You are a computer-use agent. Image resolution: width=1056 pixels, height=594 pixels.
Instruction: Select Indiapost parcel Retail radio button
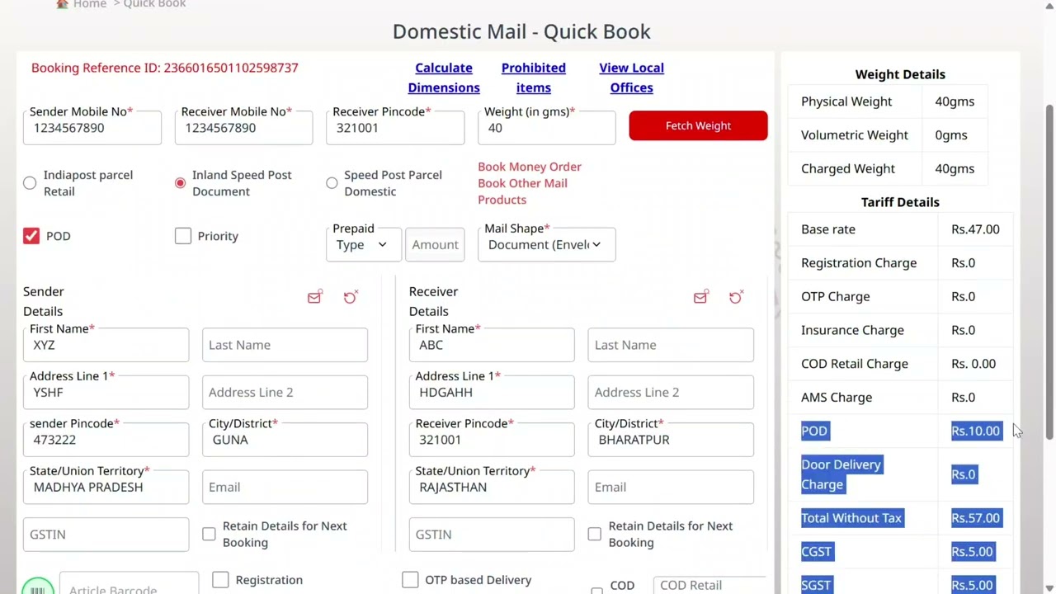[x=30, y=183]
